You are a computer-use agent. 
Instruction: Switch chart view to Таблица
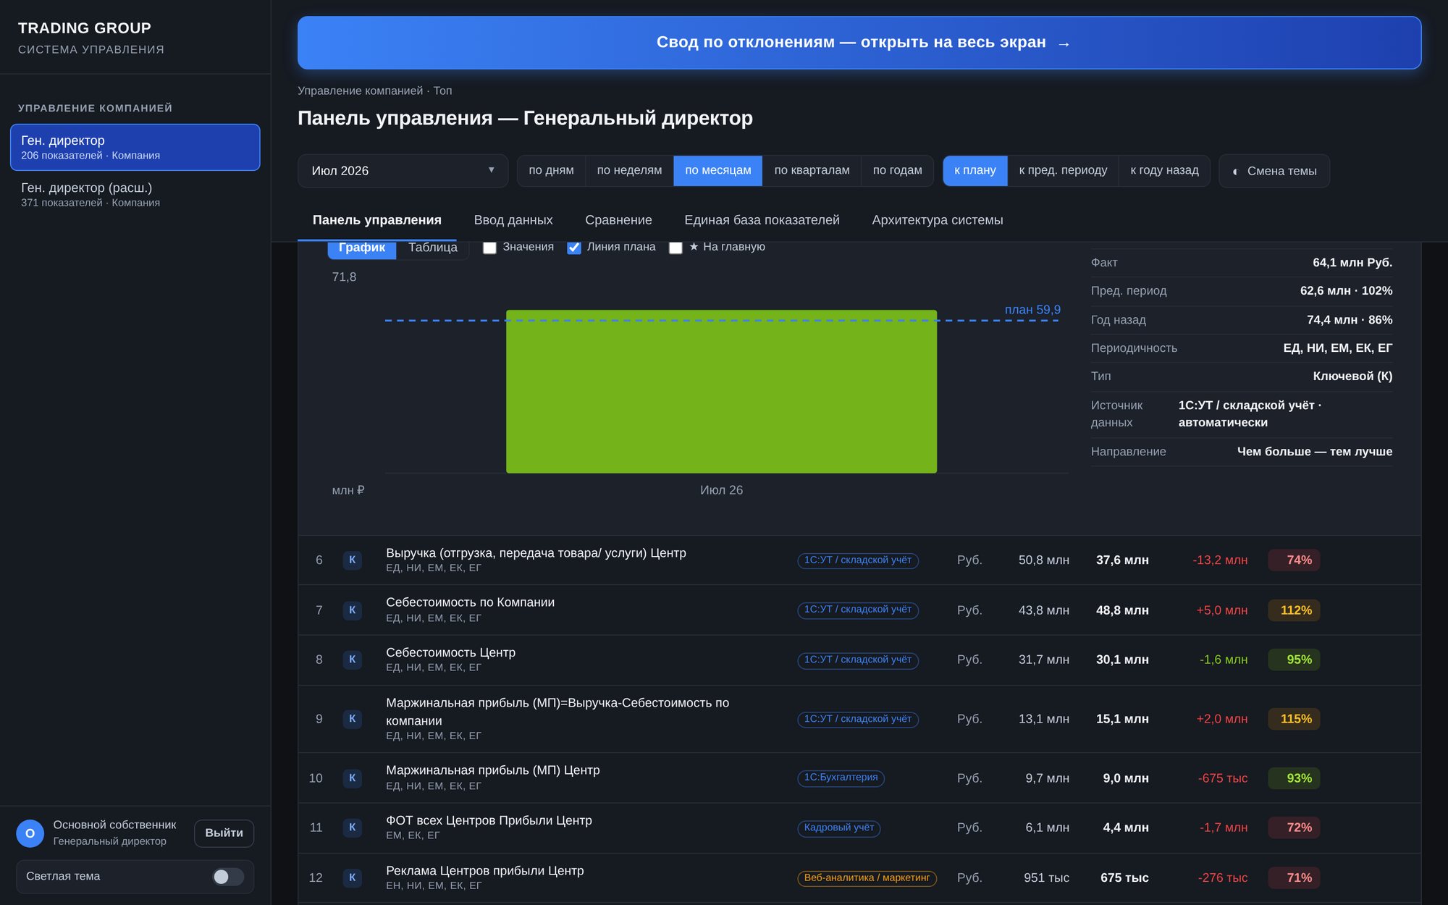point(433,248)
